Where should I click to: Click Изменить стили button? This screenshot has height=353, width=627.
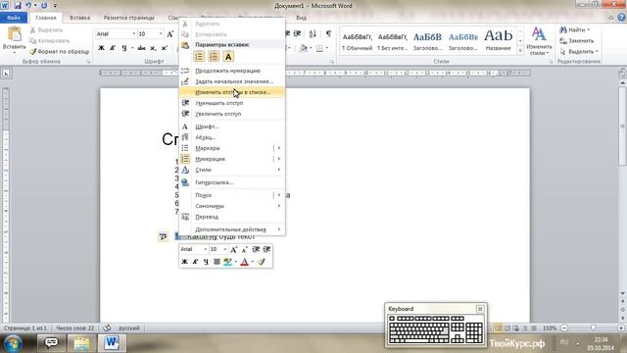click(x=539, y=41)
